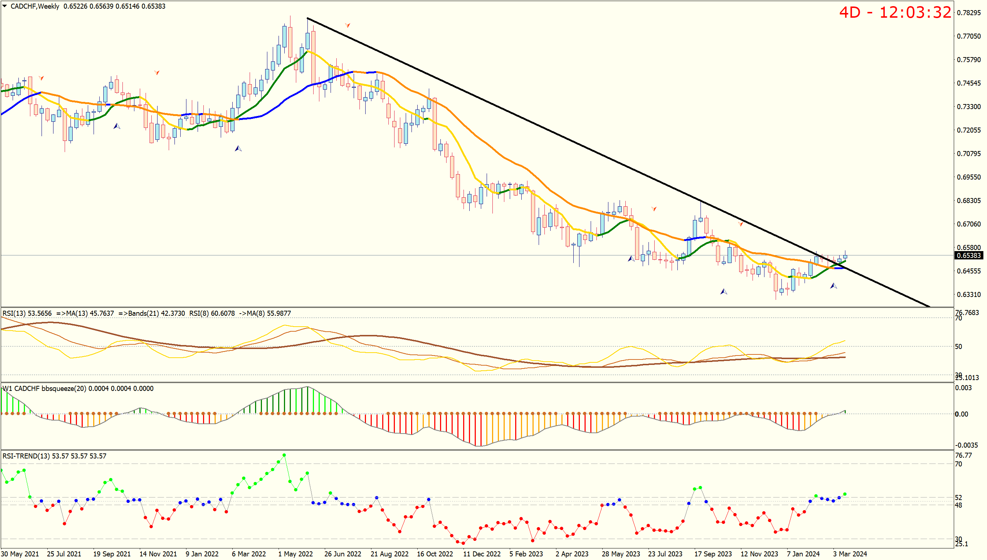Click the black current price tag 0.65383
This screenshot has height=560, width=987.
click(969, 255)
